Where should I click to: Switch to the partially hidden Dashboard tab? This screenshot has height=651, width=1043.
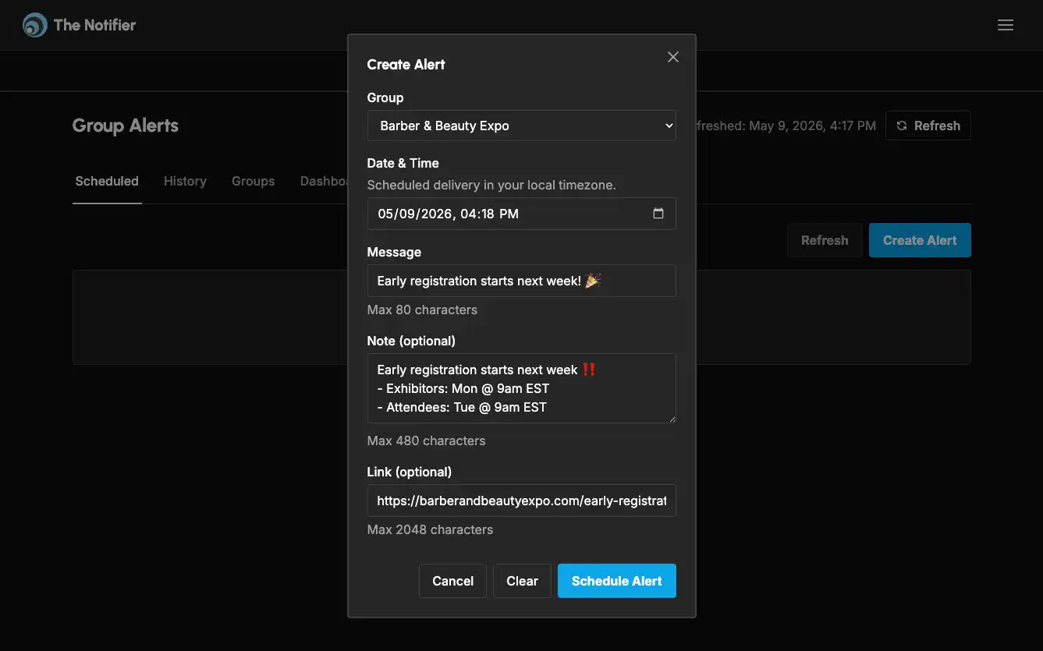click(323, 181)
